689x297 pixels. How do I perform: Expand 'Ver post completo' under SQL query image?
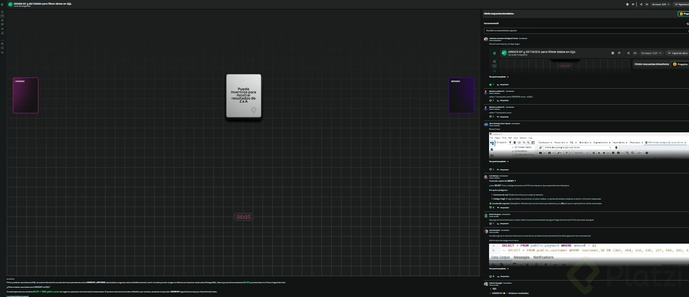click(x=499, y=268)
